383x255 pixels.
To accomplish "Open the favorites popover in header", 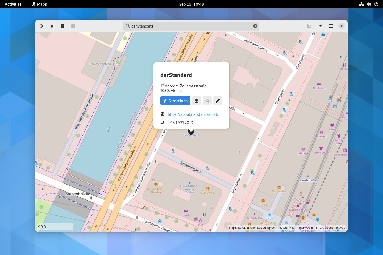I will pyautogui.click(x=309, y=26).
